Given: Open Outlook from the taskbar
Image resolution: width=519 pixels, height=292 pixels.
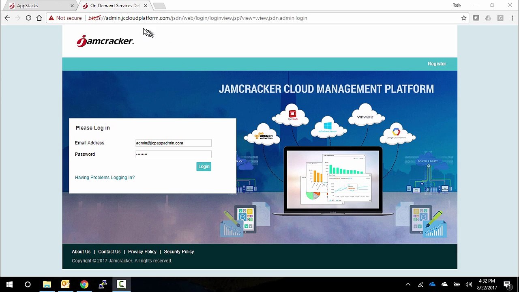Looking at the screenshot, I should click(65, 284).
